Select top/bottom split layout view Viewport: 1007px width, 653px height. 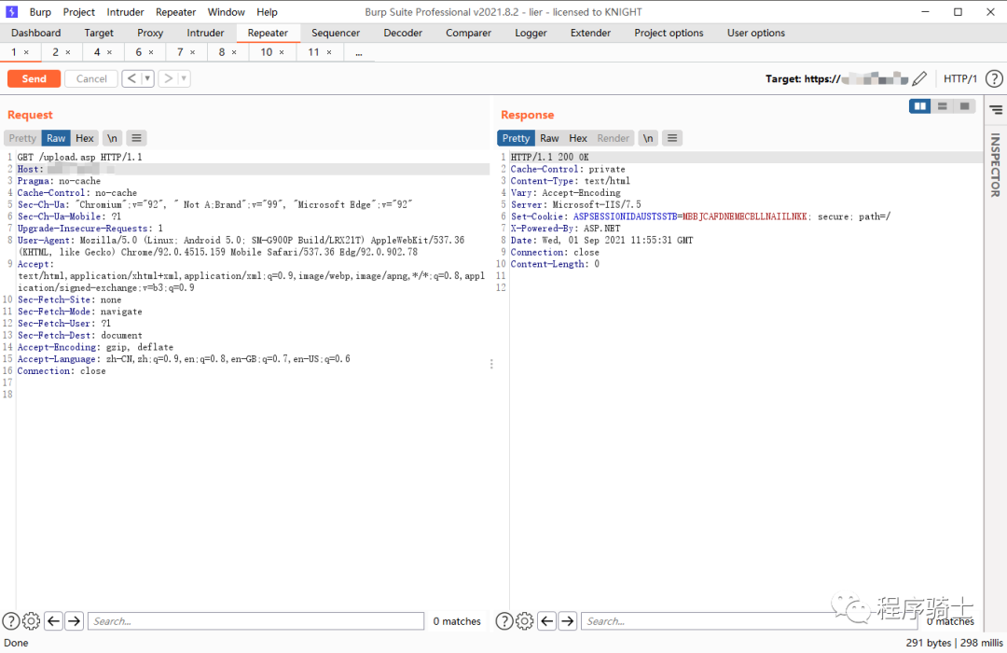943,106
